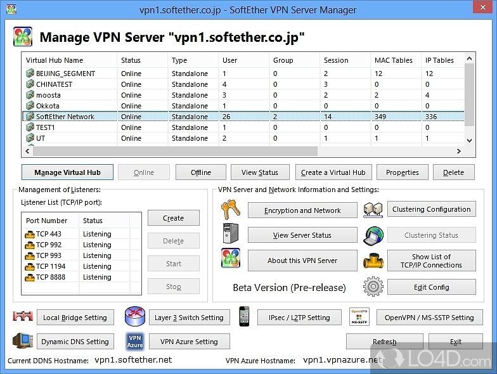Click the bridge icon beside Local Bridge Setting
Image resolution: width=497 pixels, height=374 pixels.
coord(22,317)
